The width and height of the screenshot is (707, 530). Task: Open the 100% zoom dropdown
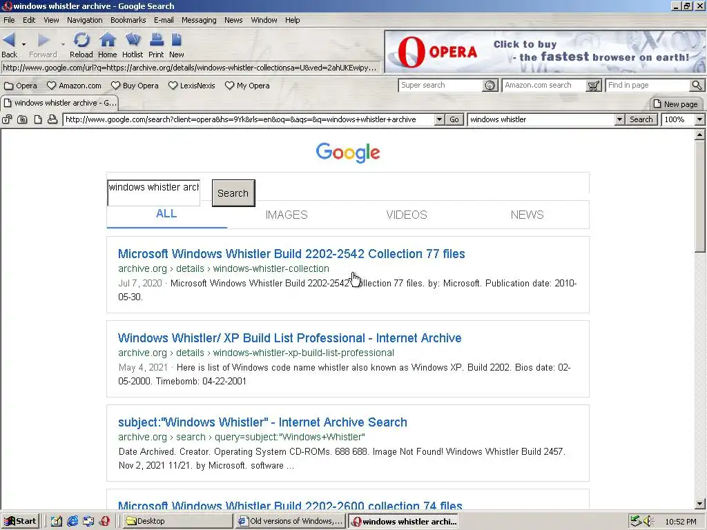click(x=699, y=119)
